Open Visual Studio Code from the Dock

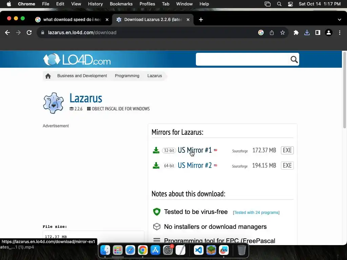(199, 250)
